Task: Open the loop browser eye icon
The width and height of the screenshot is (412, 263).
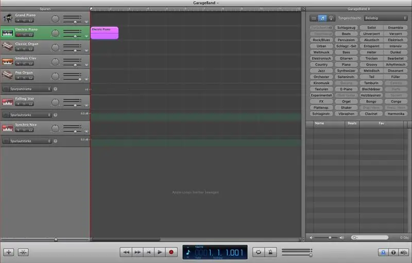Action: point(383,252)
